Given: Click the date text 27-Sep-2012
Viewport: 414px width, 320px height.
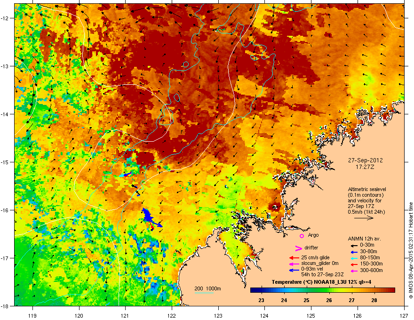Looking at the screenshot, I should coord(365,160).
